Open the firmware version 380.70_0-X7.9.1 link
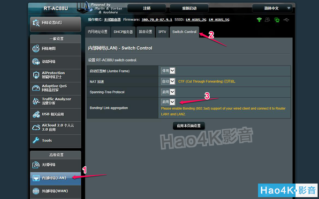Image resolution: width=319 pixels, height=199 pixels. click(157, 20)
